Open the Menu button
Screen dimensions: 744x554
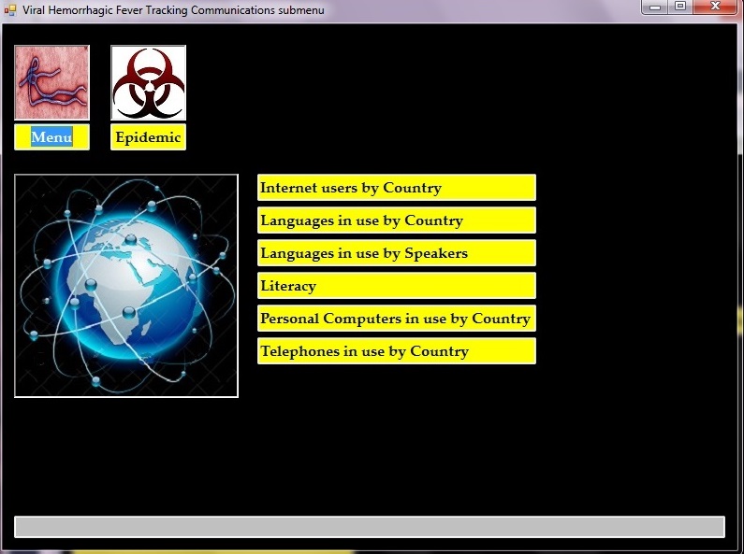pyautogui.click(x=51, y=137)
